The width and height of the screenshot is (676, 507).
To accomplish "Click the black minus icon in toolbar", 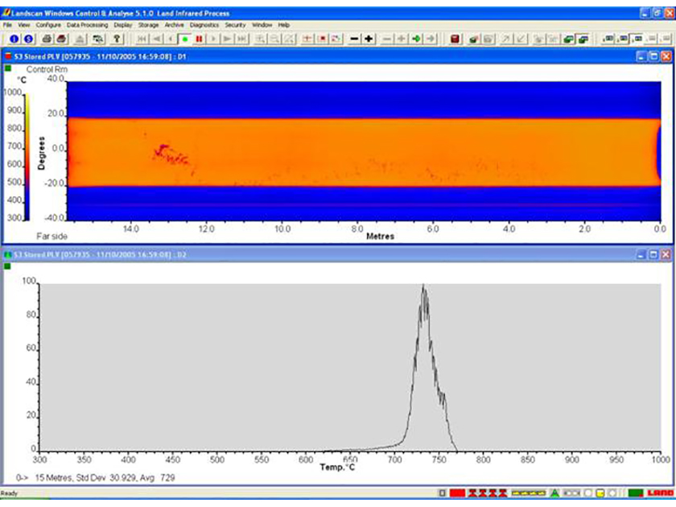I will point(355,39).
